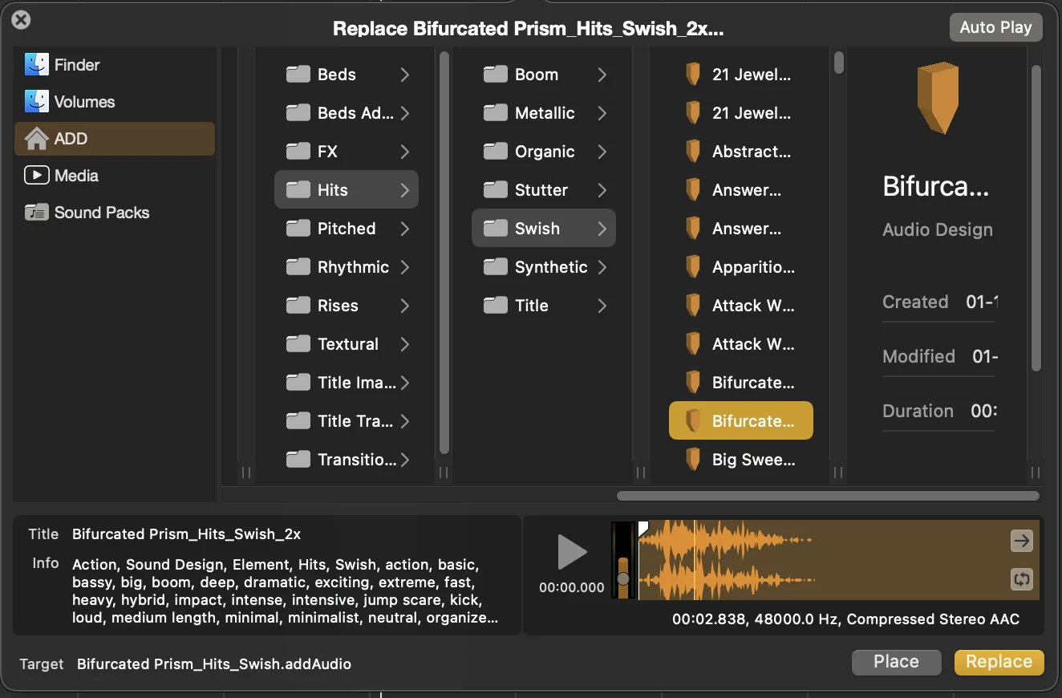Click the Abstract... audio file icon
1062x698 pixels.
pos(693,152)
